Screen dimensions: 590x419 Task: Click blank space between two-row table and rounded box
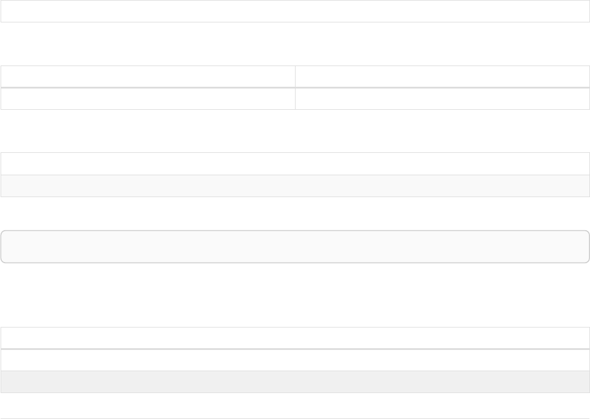(295, 214)
